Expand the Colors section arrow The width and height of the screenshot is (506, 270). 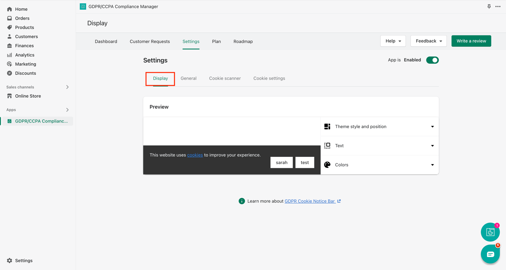coord(433,165)
